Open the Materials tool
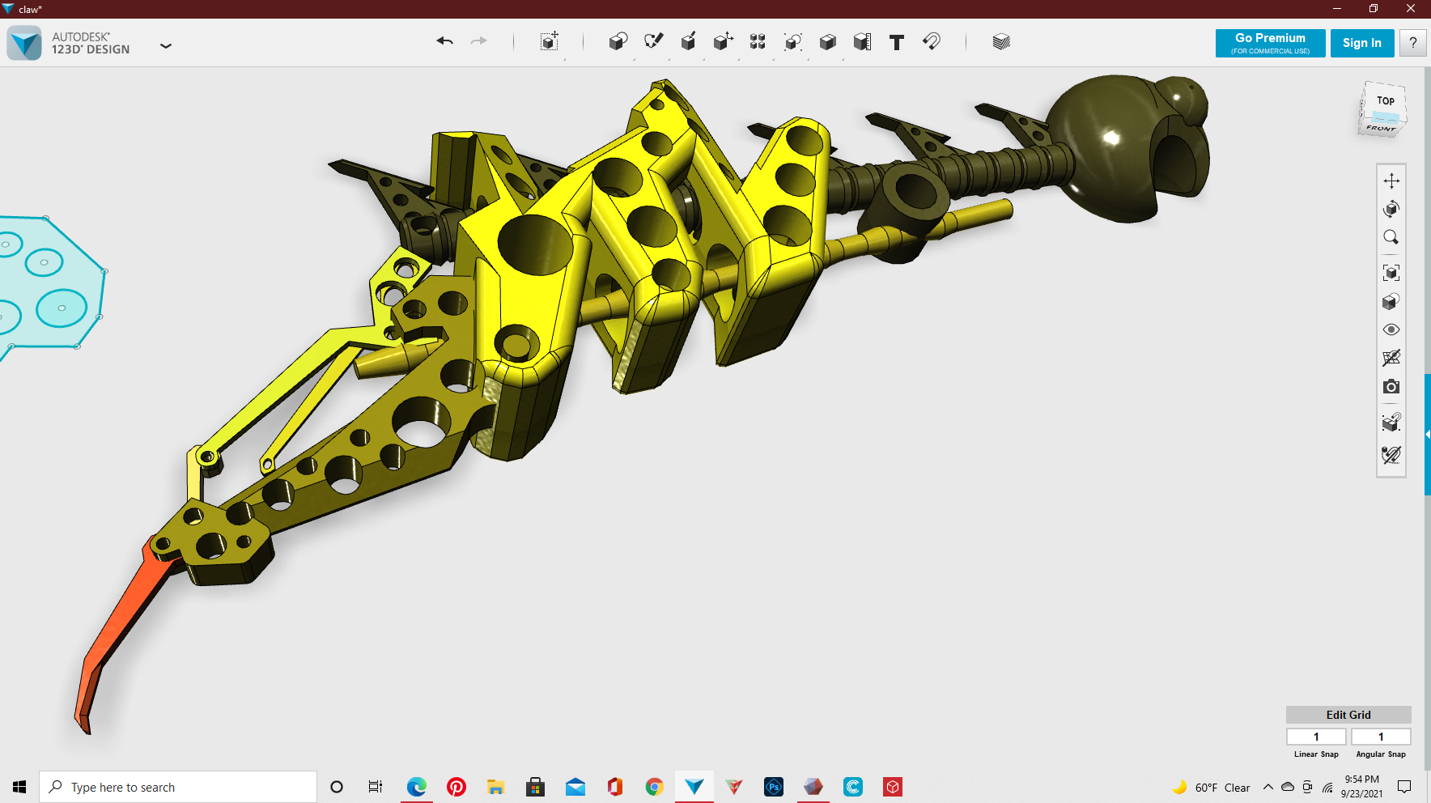Image resolution: width=1431 pixels, height=803 pixels. tap(1001, 42)
